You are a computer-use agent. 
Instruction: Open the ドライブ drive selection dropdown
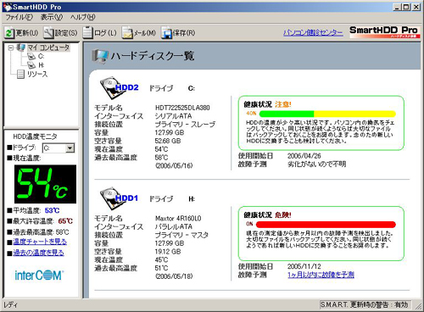pyautogui.click(x=70, y=148)
